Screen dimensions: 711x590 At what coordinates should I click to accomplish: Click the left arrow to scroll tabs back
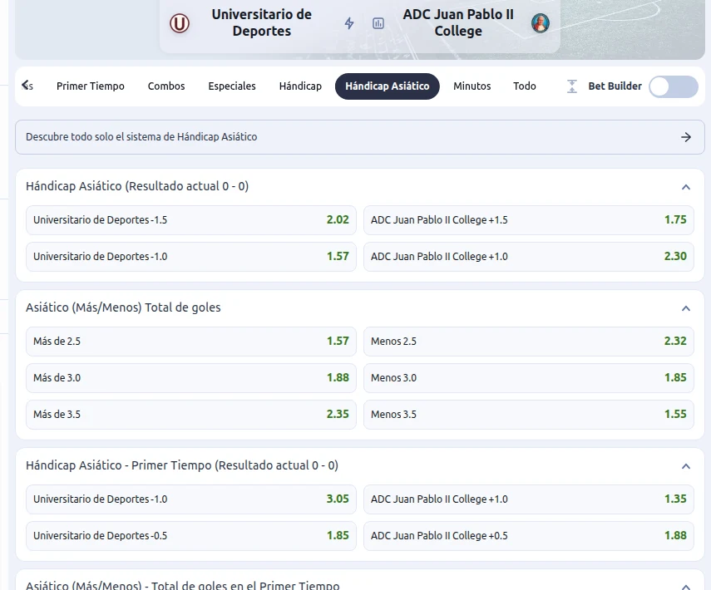(26, 86)
